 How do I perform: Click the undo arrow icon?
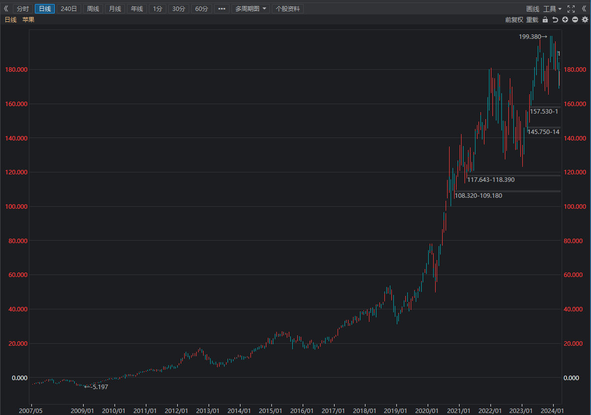[555, 19]
